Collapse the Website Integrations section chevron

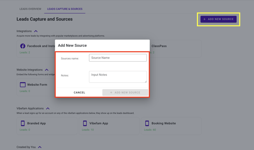click(47, 70)
